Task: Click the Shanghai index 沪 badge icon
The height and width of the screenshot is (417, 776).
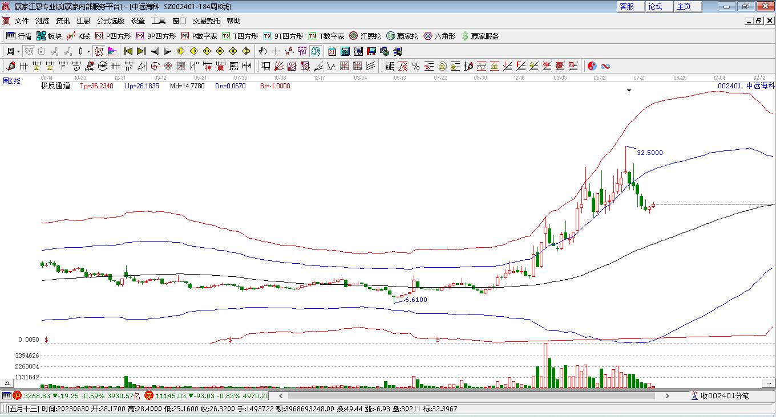Action: (x=17, y=395)
